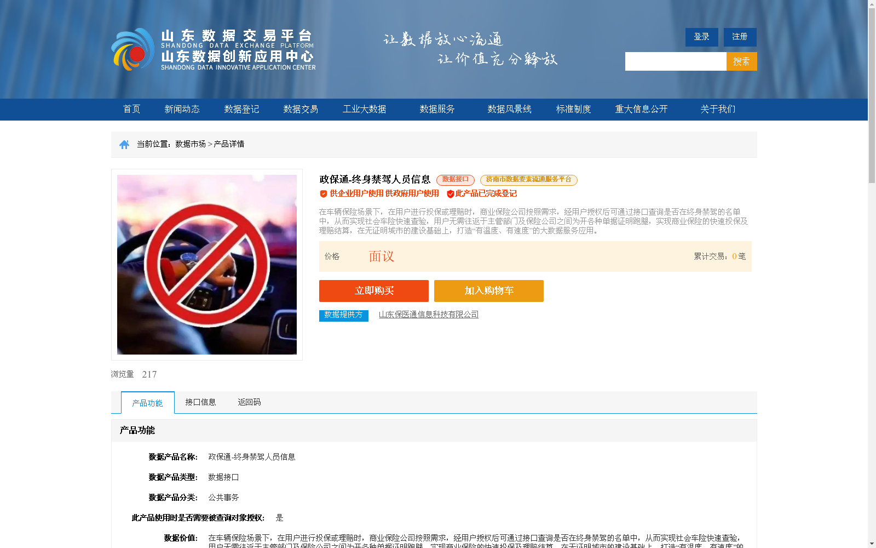Open the 重大信息公开 menu item
The image size is (876, 548).
[642, 109]
